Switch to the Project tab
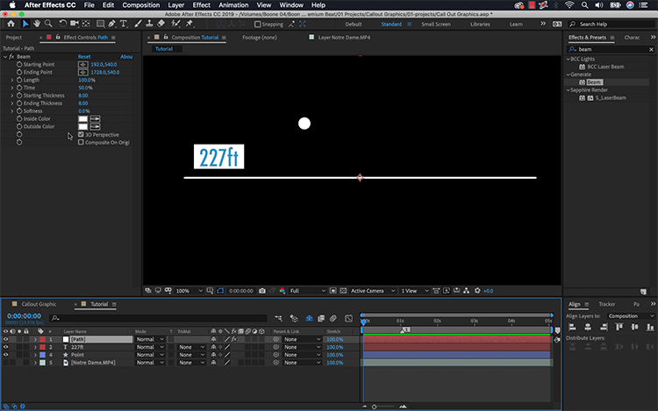The width and height of the screenshot is (658, 411). click(x=14, y=38)
